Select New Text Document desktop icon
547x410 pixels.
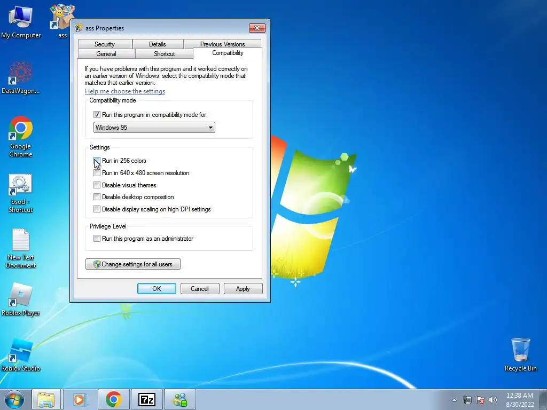[x=21, y=248]
